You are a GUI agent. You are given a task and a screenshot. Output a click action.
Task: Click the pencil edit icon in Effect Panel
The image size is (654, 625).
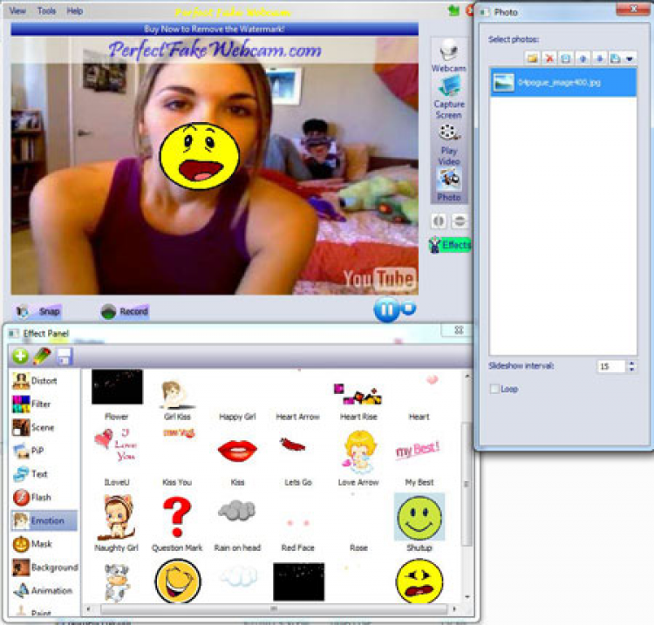click(42, 356)
